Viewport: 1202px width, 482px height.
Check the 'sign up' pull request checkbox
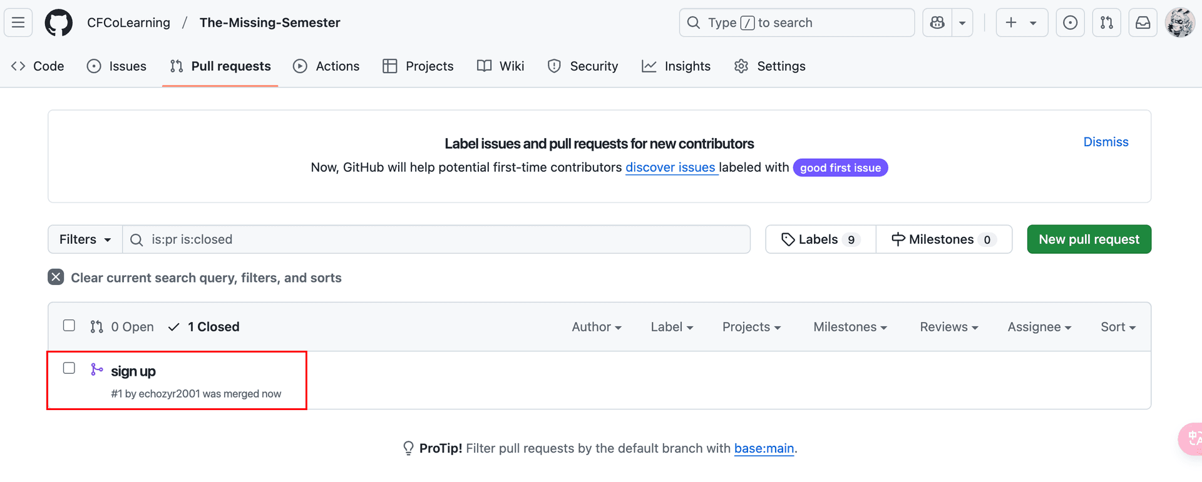[69, 368]
